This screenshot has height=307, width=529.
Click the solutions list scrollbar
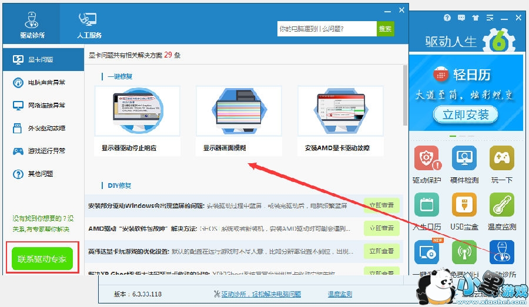405,96
